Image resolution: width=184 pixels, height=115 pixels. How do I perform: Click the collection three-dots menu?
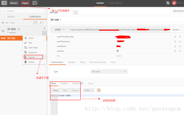44,33
